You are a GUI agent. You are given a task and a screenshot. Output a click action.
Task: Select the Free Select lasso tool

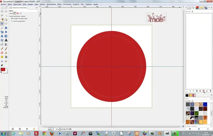coord(2,15)
